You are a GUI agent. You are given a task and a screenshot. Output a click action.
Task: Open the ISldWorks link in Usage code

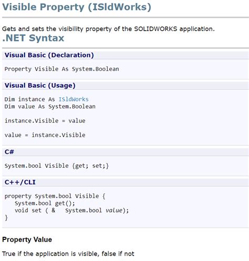[x=74, y=99]
